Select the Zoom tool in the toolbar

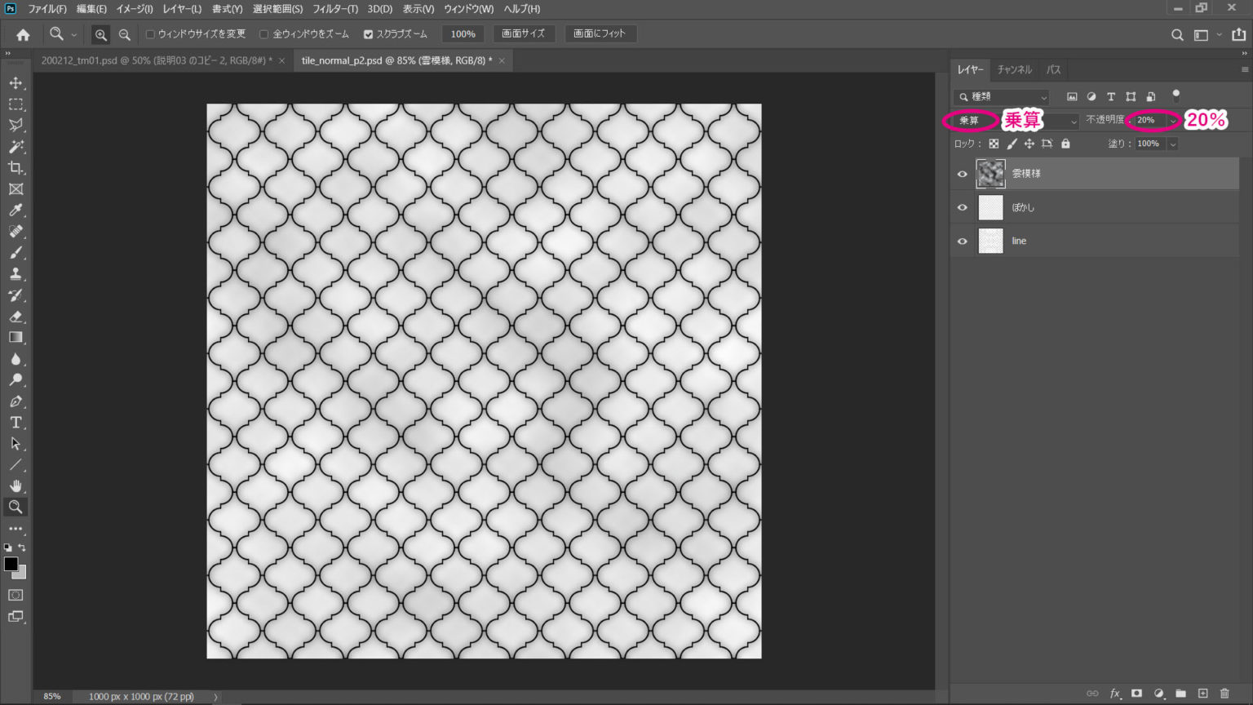click(x=15, y=507)
